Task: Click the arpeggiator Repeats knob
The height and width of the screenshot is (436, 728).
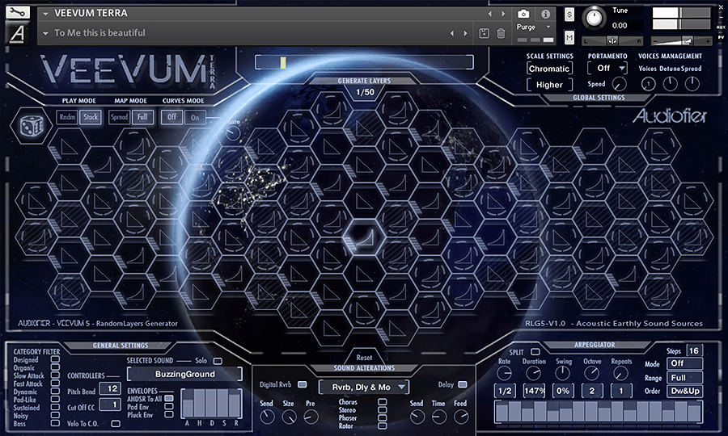Action: [620, 373]
